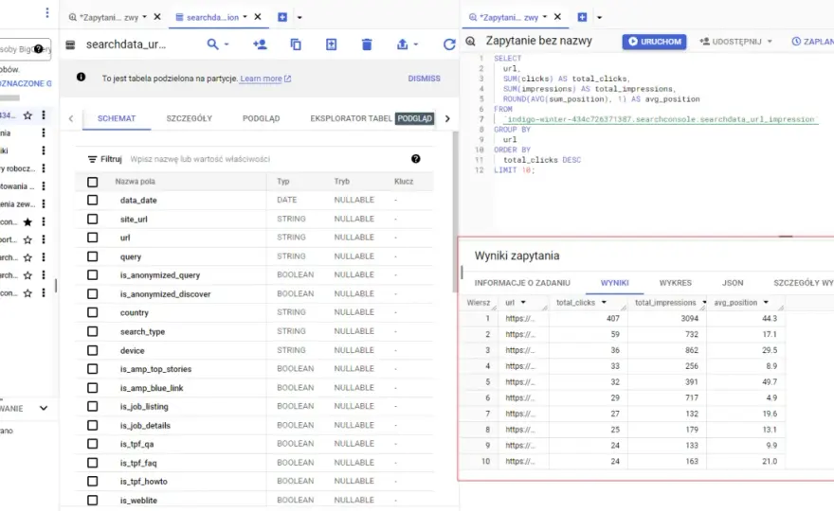Click the share (add person) icon in table toolbar
Viewport: 834px width, 511px height.
(x=260, y=44)
